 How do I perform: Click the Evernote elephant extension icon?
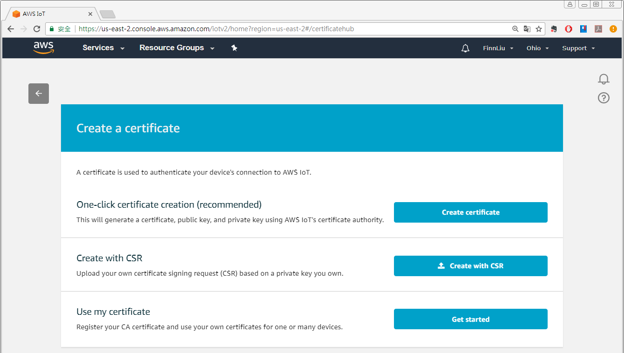pos(554,29)
